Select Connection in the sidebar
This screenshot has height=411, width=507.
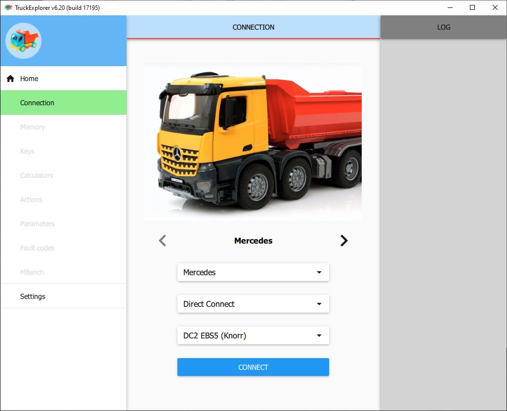[64, 103]
